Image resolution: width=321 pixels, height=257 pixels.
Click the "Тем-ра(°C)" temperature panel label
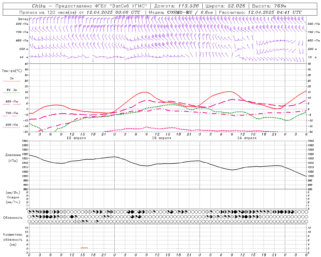(12, 71)
